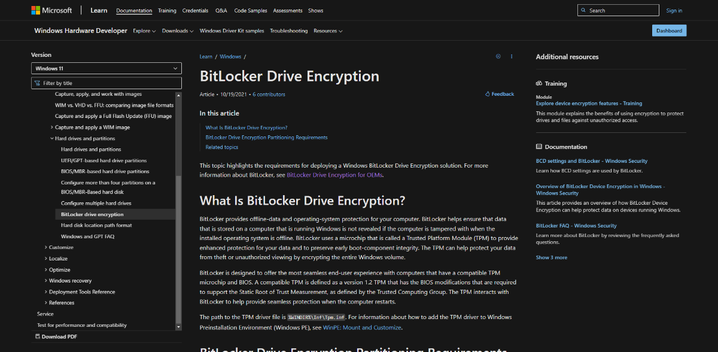Click the Learn breadcrumb link
The image size is (718, 352).
click(206, 57)
